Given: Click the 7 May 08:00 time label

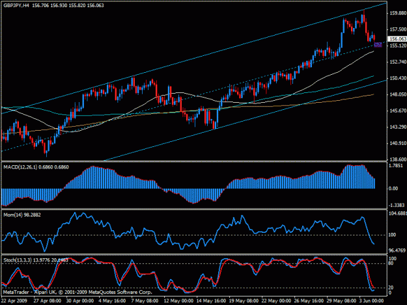Looking at the screenshot, I should coord(145,301).
